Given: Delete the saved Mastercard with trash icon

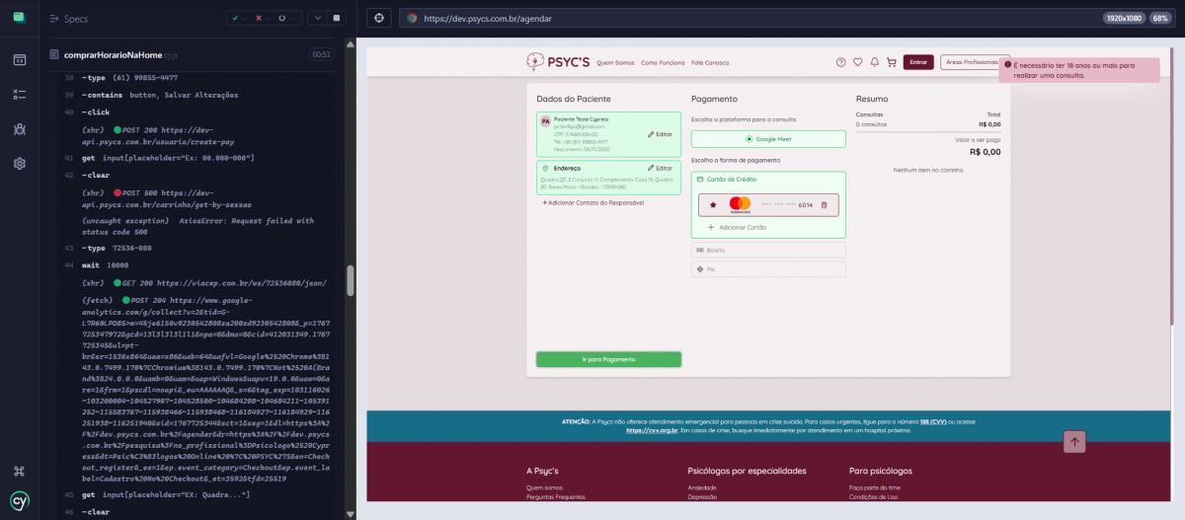Looking at the screenshot, I should pos(825,204).
